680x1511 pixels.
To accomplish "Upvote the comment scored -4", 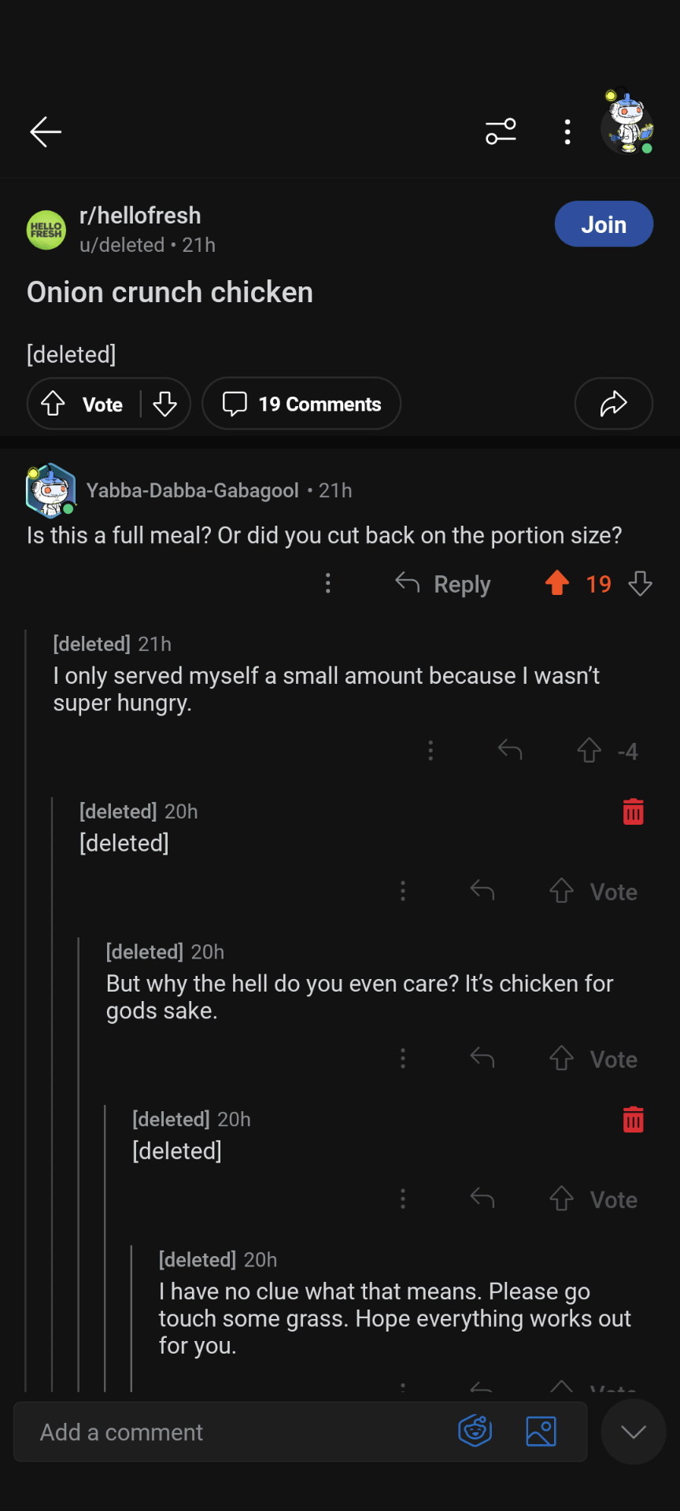I will tap(589, 751).
